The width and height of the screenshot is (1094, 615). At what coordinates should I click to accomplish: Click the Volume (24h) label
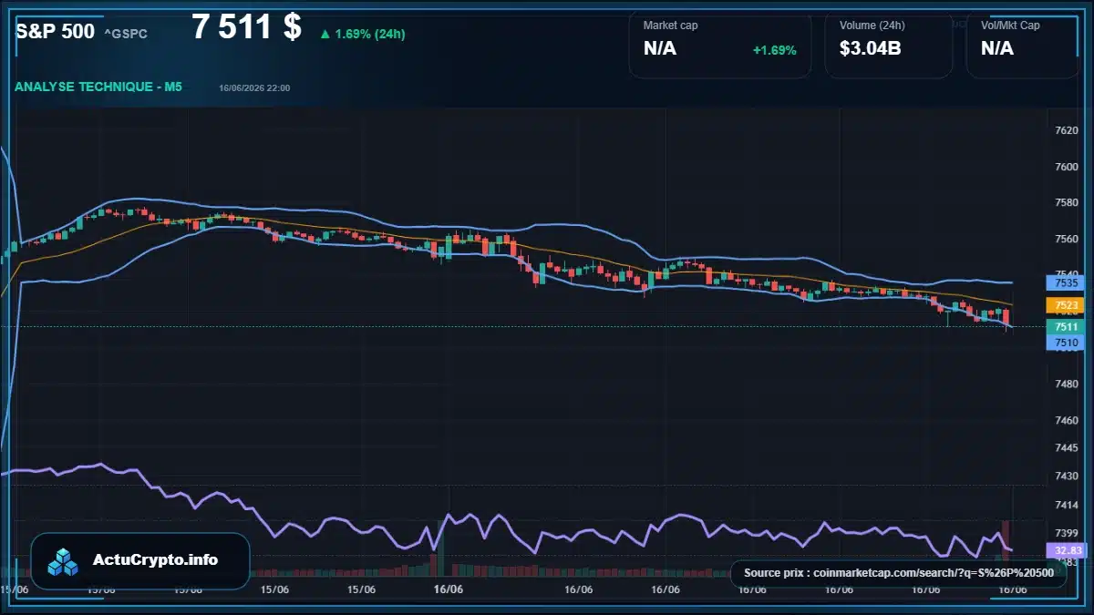pyautogui.click(x=872, y=26)
